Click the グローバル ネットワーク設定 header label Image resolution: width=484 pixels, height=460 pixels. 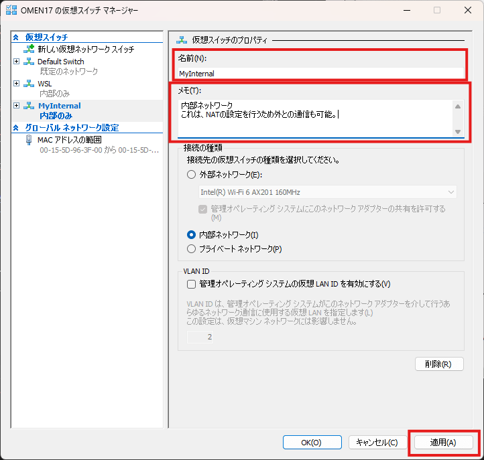[72, 128]
